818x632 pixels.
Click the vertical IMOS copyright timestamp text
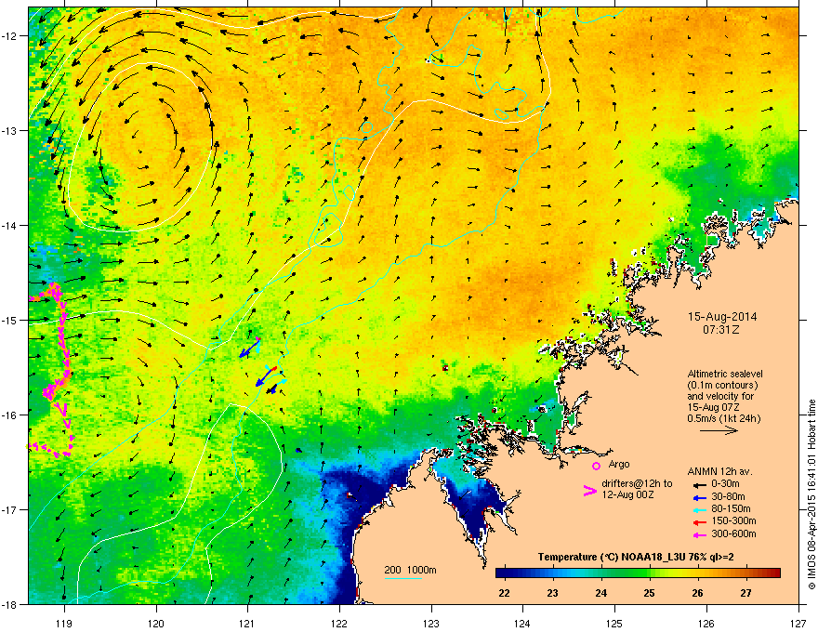pos(811,495)
